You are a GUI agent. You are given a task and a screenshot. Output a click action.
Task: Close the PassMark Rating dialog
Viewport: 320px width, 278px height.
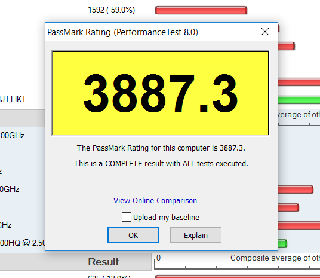pos(265,32)
